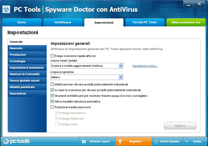Open the Impostazioni proxy link
This screenshot has height=146, width=208.
pyautogui.click(x=145, y=66)
